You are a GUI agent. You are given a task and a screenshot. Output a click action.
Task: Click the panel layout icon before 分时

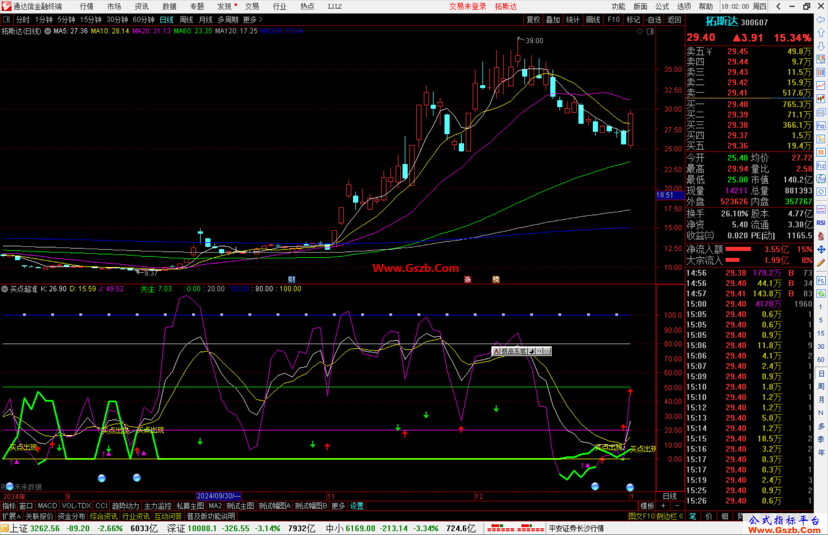[6, 20]
